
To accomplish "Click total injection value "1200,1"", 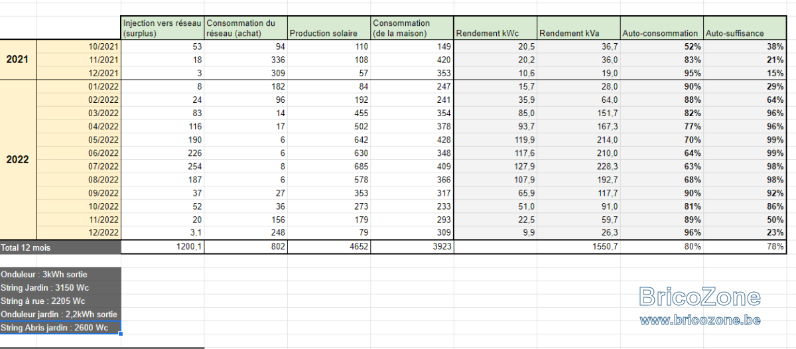I will 163,247.
